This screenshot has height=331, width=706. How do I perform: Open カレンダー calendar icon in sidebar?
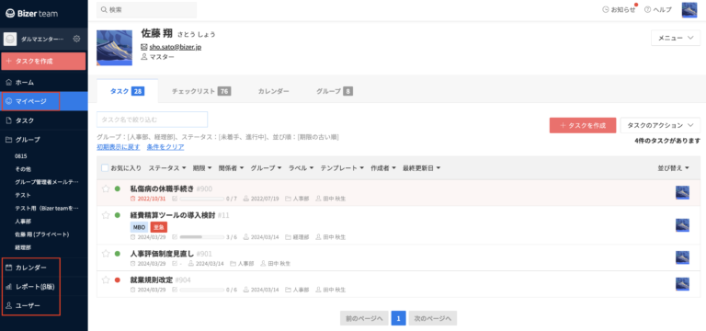tap(8, 268)
